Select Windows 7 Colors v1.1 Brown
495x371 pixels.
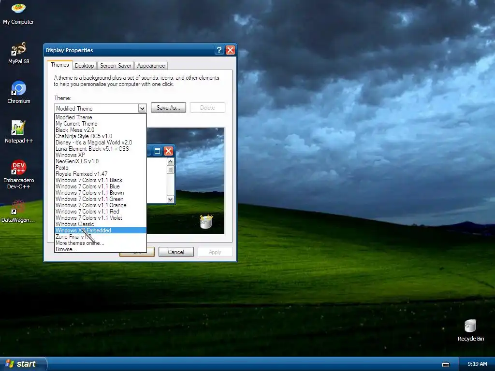coord(101,193)
